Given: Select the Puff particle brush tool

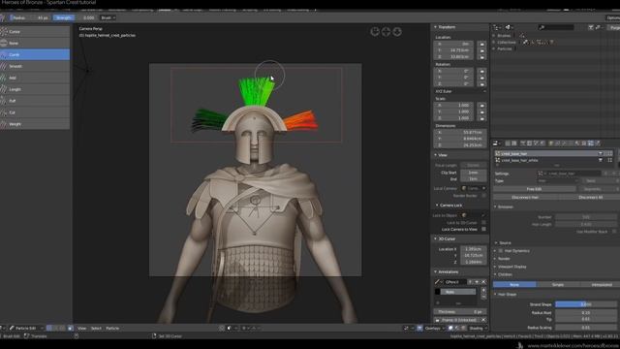Looking at the screenshot, I should coord(35,101).
